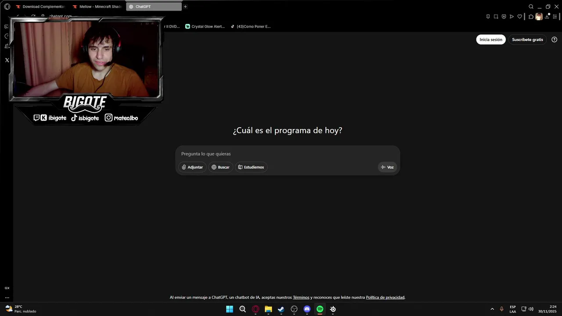Screen dimensions: 562x316
Task: Click the pin icon in address bar
Action: [488, 17]
